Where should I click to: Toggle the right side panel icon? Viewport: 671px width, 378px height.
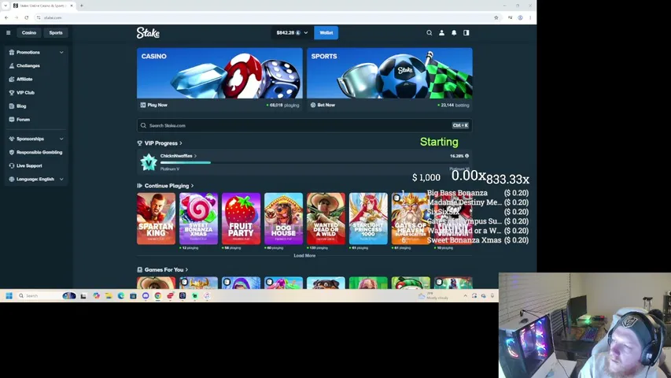[466, 32]
